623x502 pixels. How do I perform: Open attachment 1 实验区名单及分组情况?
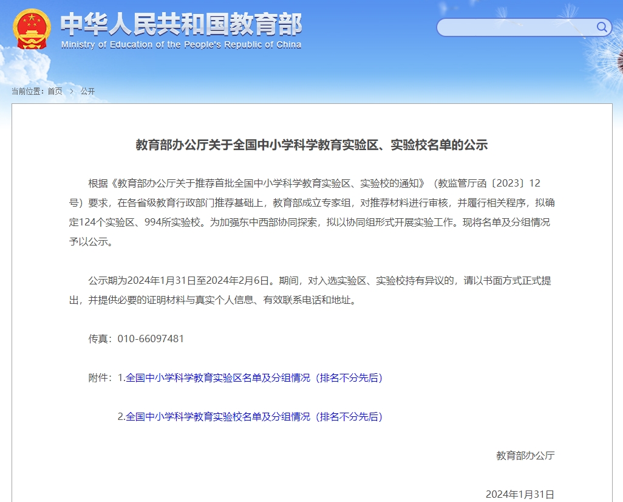coord(254,377)
